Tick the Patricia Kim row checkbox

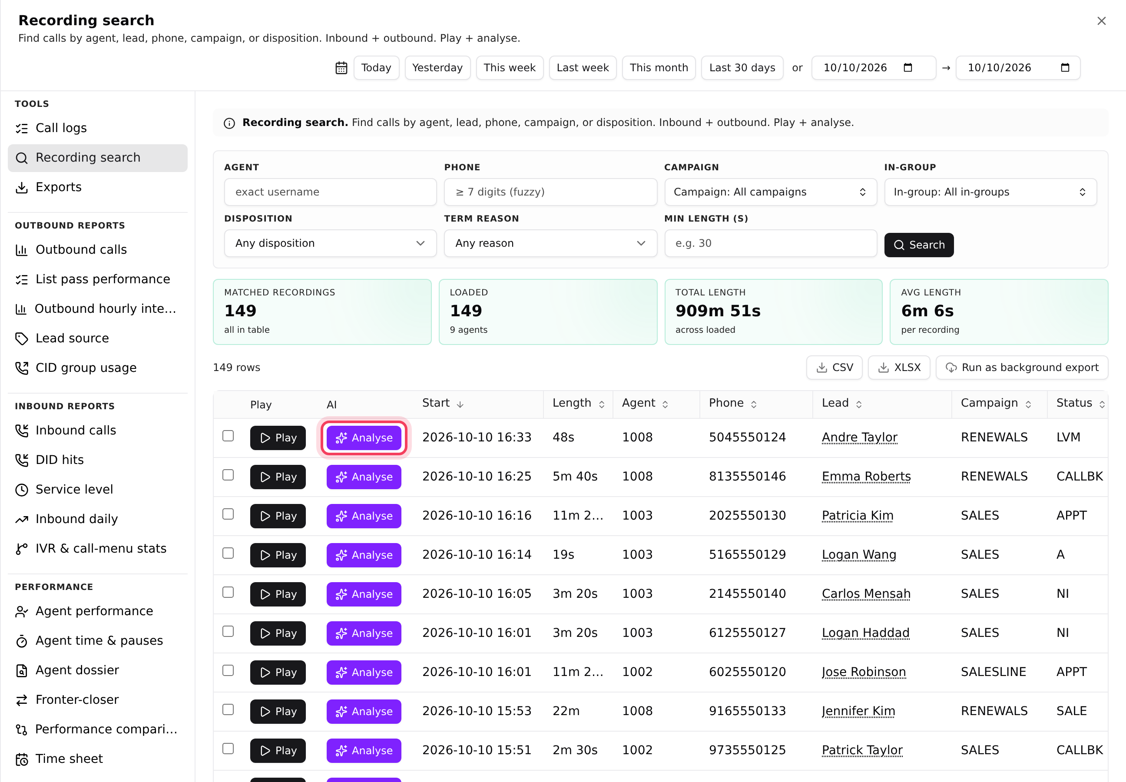(x=228, y=514)
